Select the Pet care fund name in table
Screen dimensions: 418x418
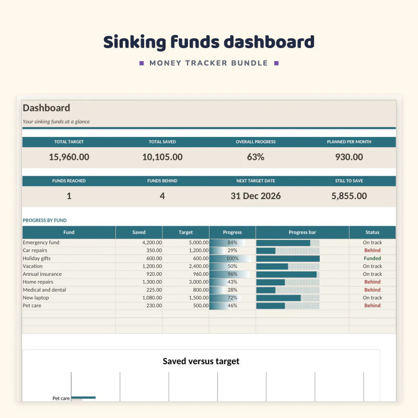[x=32, y=306]
